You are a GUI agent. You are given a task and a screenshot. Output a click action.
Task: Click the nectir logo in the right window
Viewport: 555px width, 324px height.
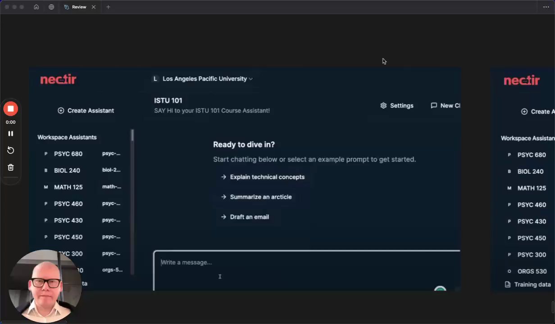coord(521,81)
